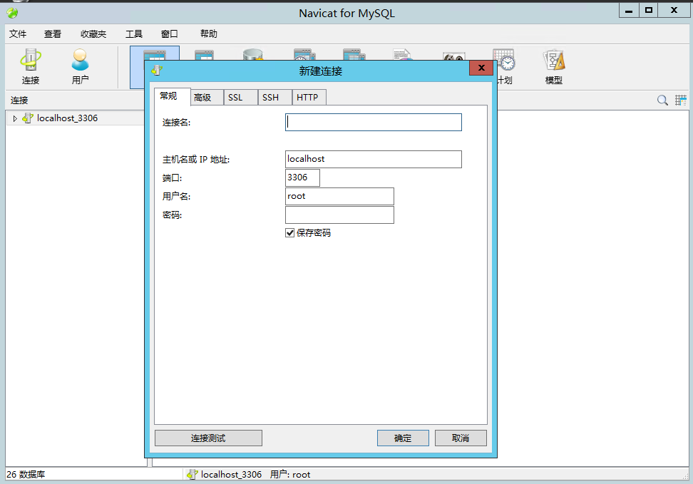Focus the 连接名 input field
Viewport: 693px width, 484px height.
pyautogui.click(x=374, y=123)
